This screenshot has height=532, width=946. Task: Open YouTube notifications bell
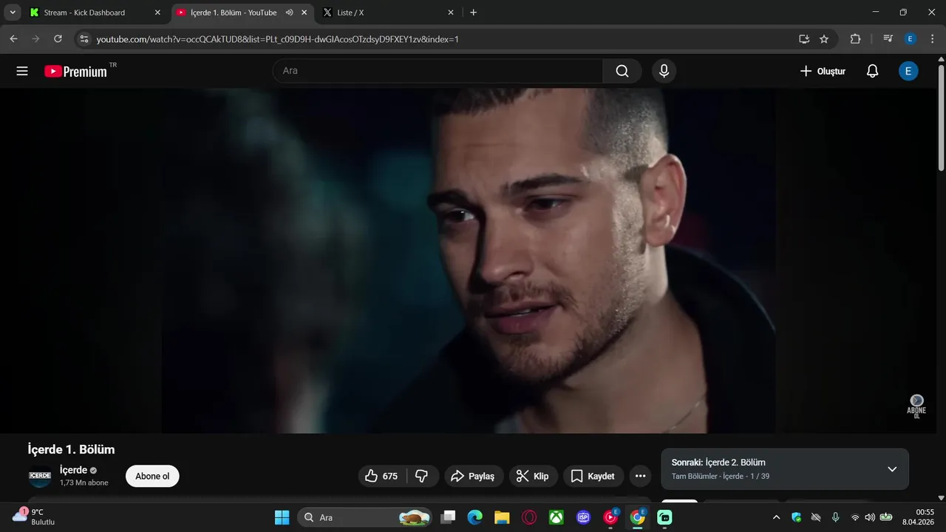(x=872, y=71)
